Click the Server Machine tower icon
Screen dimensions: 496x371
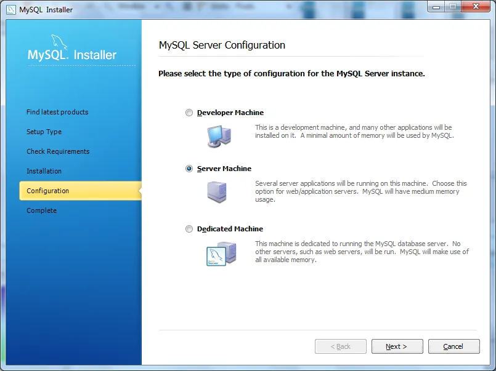pos(217,192)
